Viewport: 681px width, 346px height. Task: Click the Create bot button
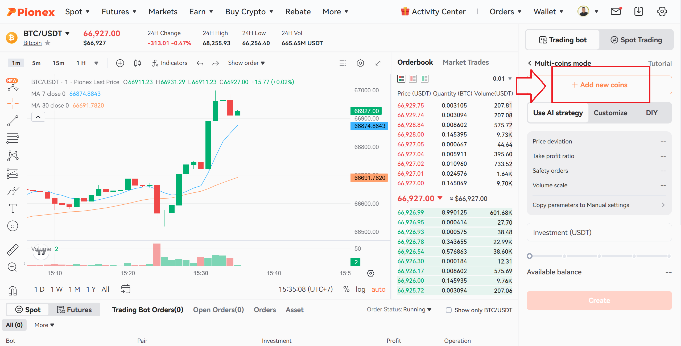[x=599, y=300]
